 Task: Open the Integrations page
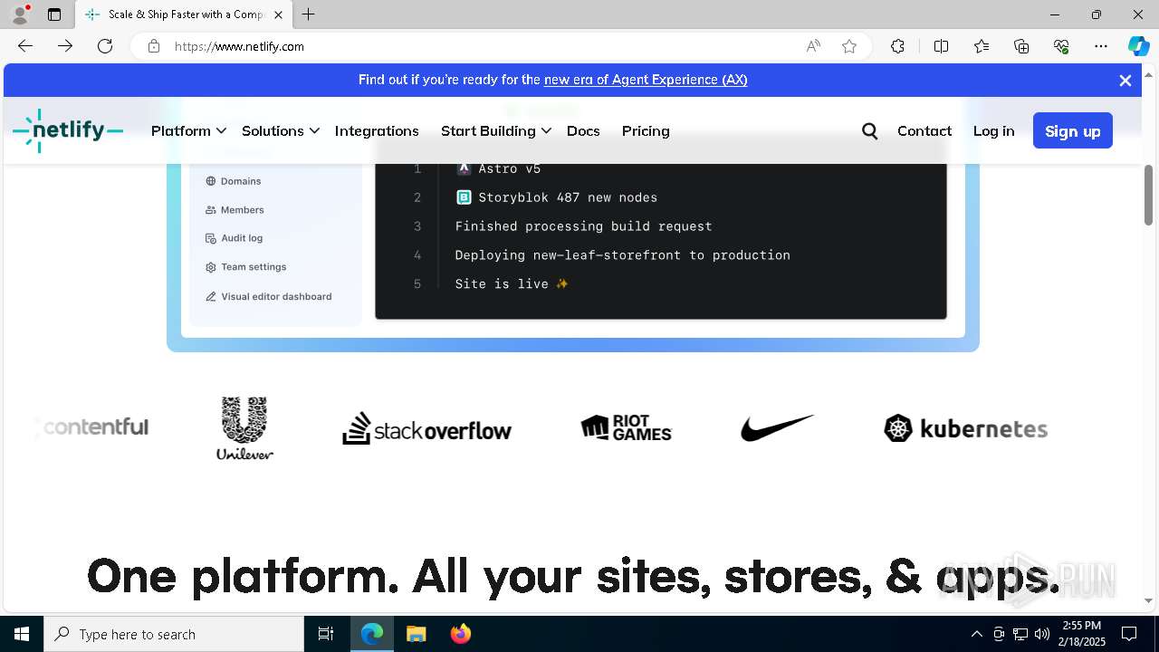coord(377,131)
